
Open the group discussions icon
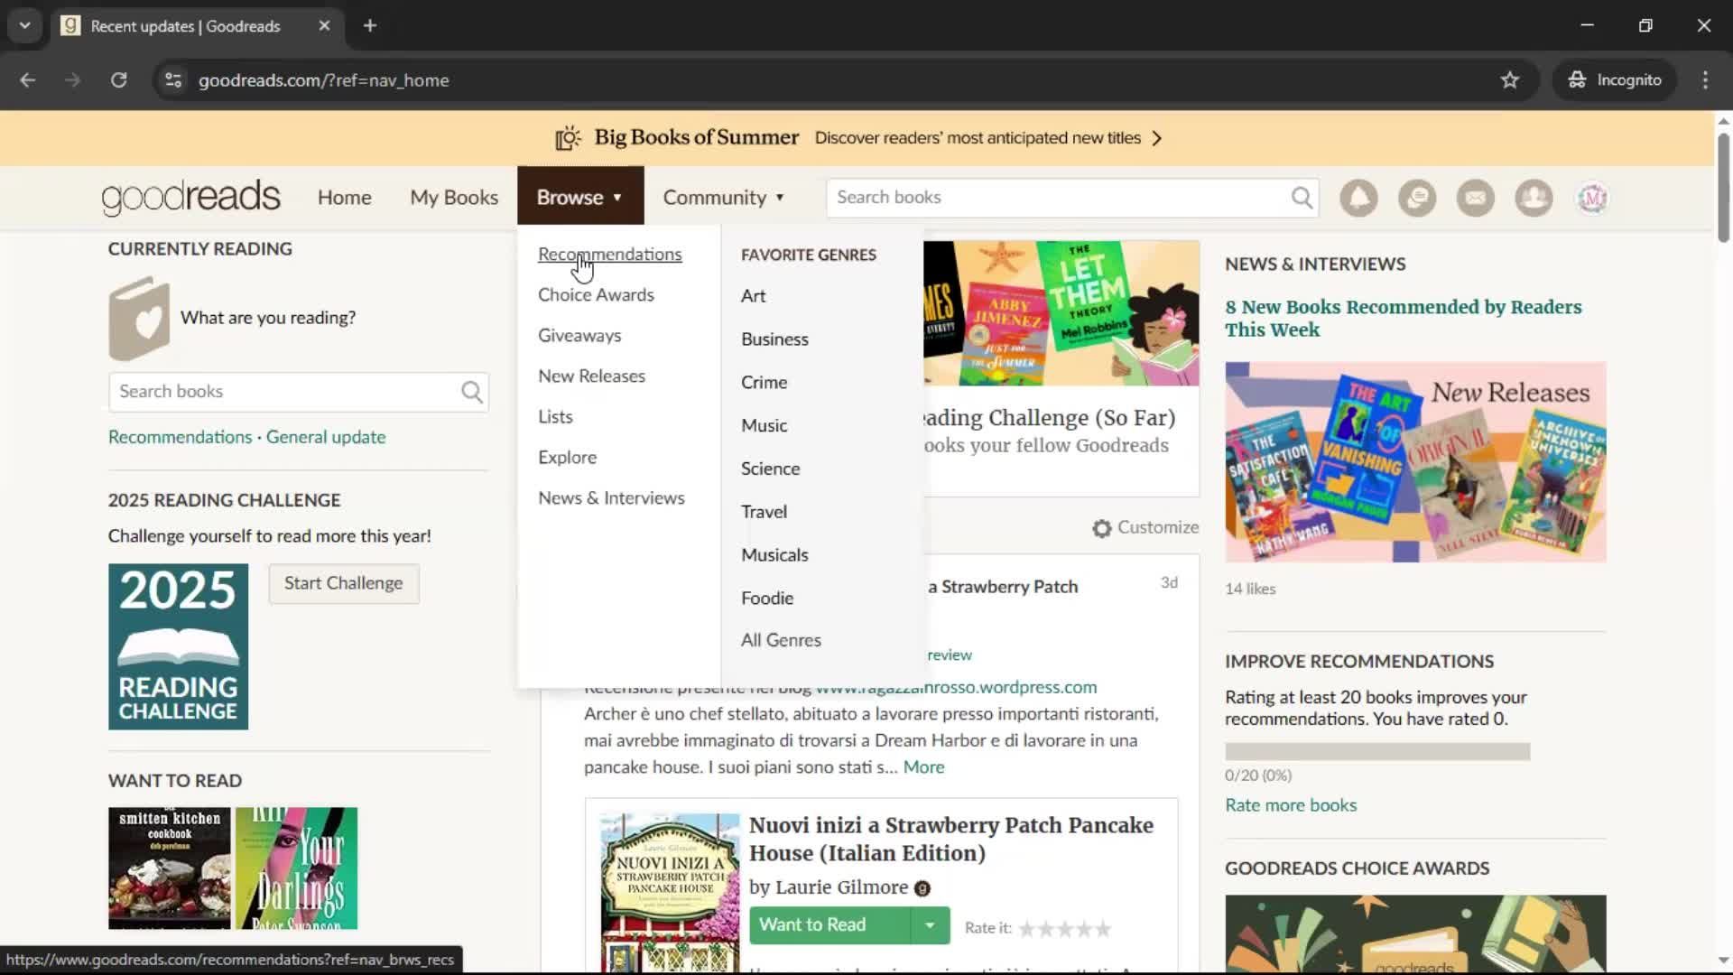coord(1417,198)
